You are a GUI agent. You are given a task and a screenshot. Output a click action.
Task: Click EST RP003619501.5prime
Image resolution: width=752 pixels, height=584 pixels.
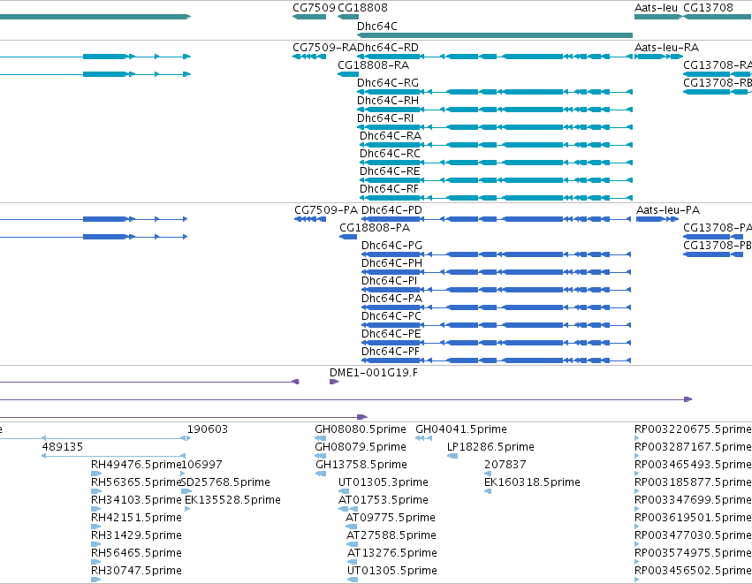tap(693, 518)
